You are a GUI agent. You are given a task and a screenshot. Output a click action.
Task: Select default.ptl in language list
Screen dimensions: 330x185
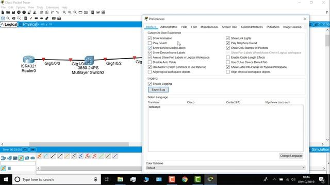pos(155,107)
